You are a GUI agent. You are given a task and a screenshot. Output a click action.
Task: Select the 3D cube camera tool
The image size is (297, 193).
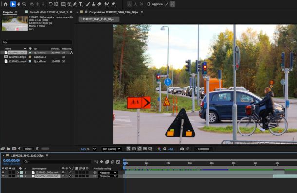69,4
